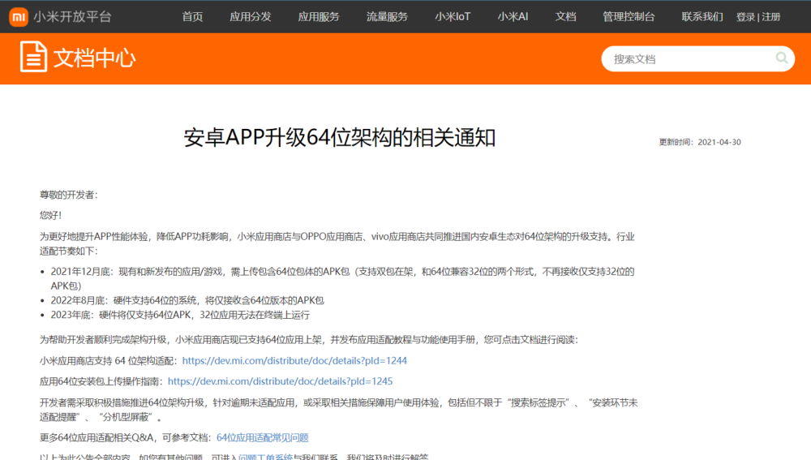Select 联系我们 in the top bar
811x460 pixels.
coord(702,16)
